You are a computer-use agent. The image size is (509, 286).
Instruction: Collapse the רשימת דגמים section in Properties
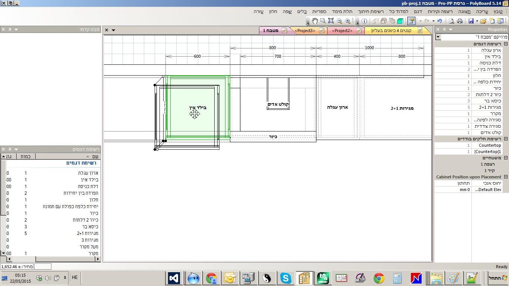click(506, 44)
